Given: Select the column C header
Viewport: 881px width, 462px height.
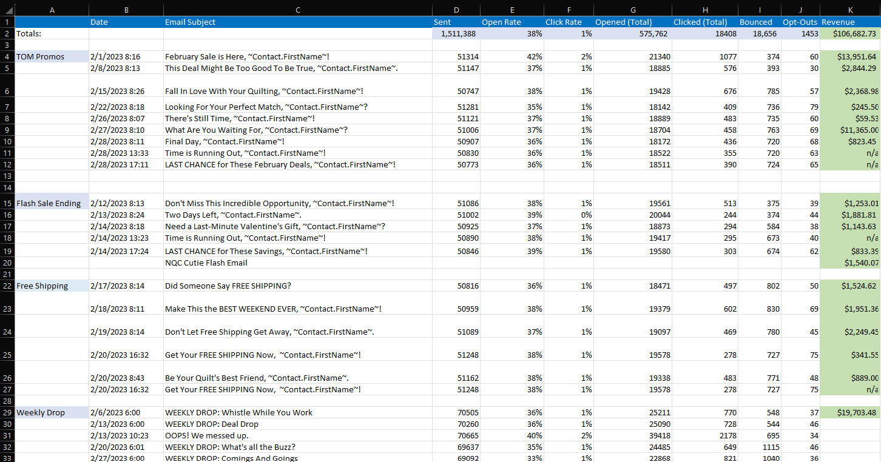Looking at the screenshot, I should pos(297,10).
